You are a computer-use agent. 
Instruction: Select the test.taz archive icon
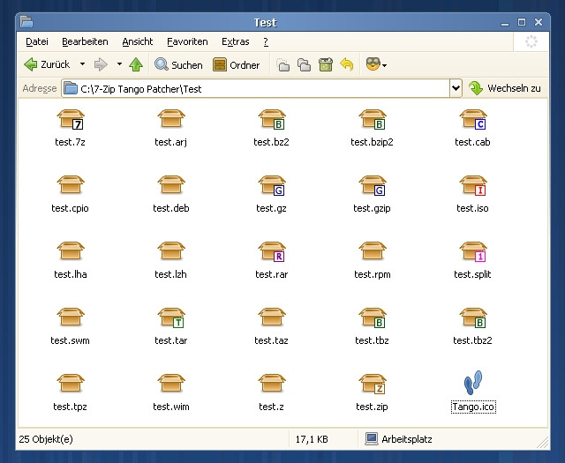pyautogui.click(x=272, y=317)
